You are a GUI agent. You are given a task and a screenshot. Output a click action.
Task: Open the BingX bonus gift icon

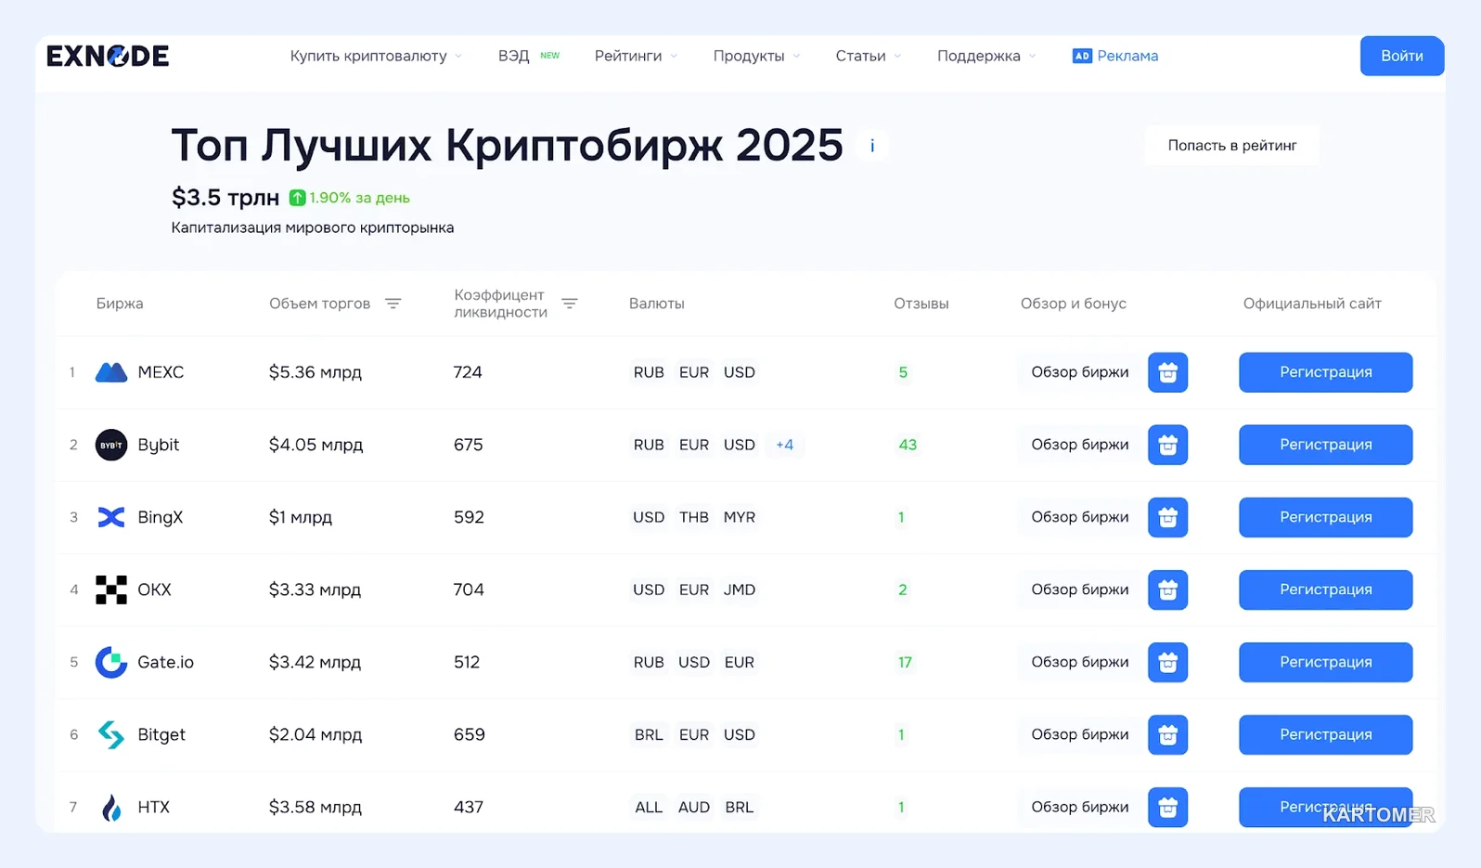click(x=1167, y=517)
